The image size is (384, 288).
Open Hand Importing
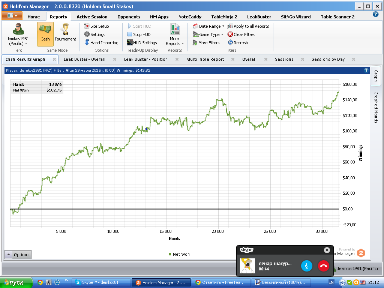pos(101,43)
